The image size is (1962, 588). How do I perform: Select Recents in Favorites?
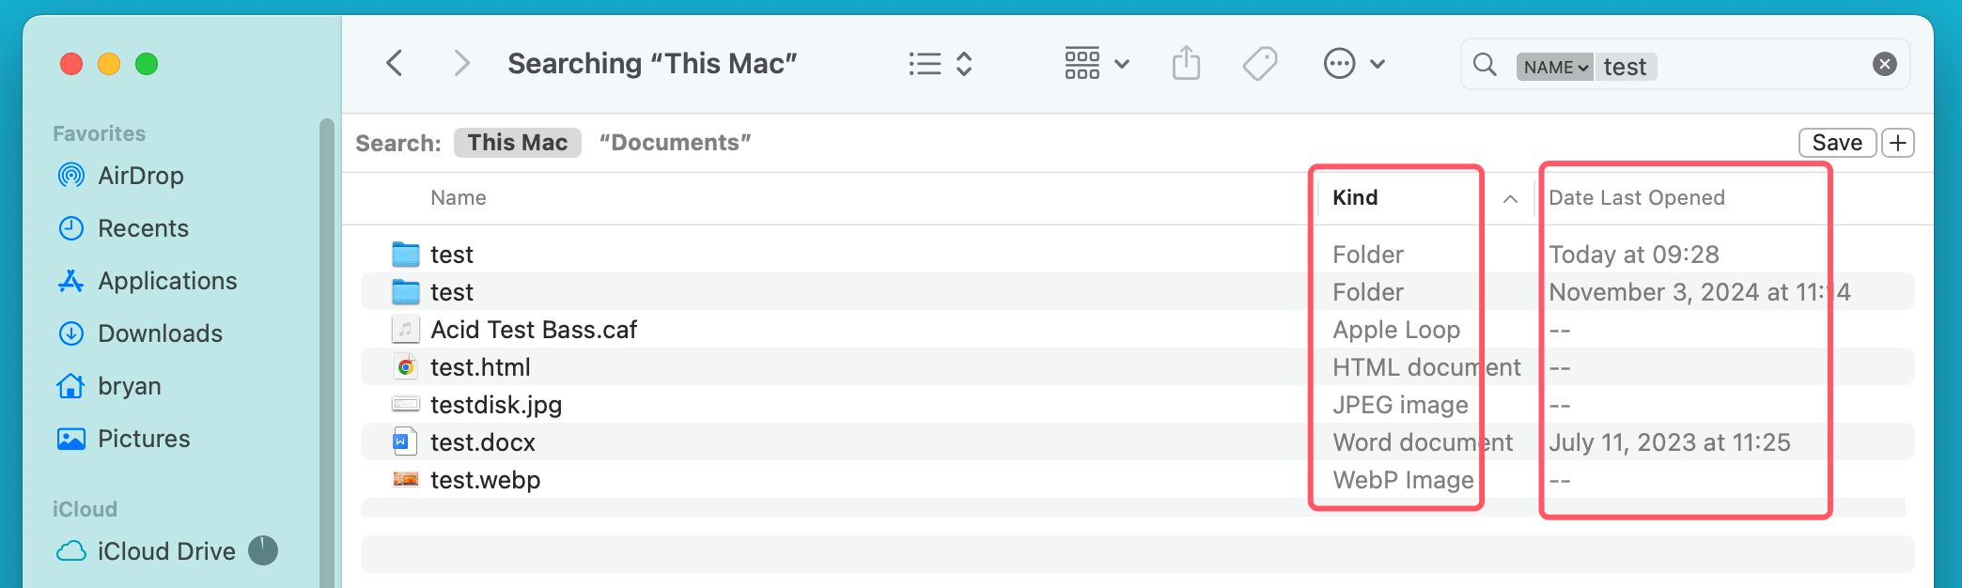(143, 228)
